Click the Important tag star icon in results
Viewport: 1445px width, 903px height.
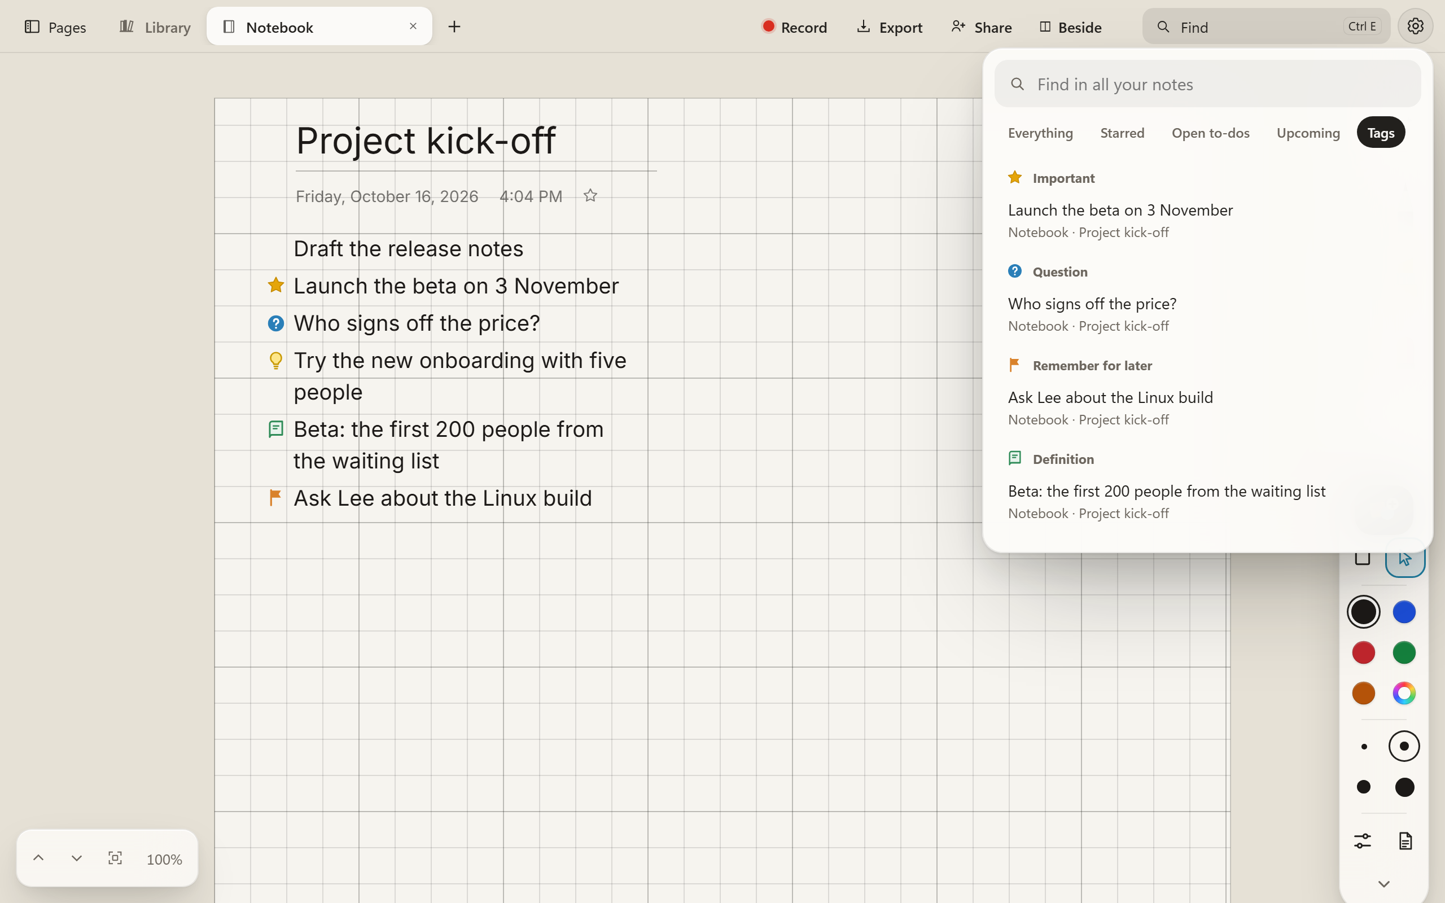pyautogui.click(x=1014, y=177)
